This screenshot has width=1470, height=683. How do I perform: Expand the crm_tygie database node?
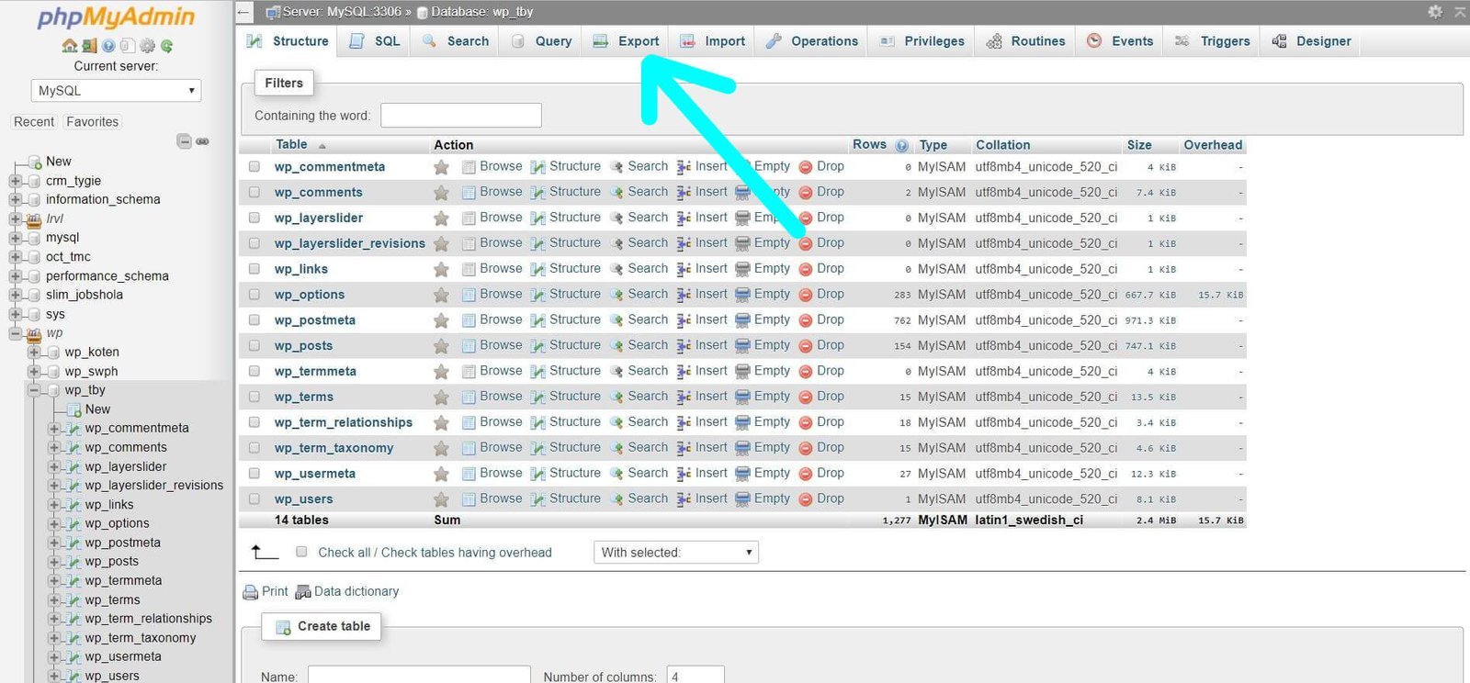point(15,181)
